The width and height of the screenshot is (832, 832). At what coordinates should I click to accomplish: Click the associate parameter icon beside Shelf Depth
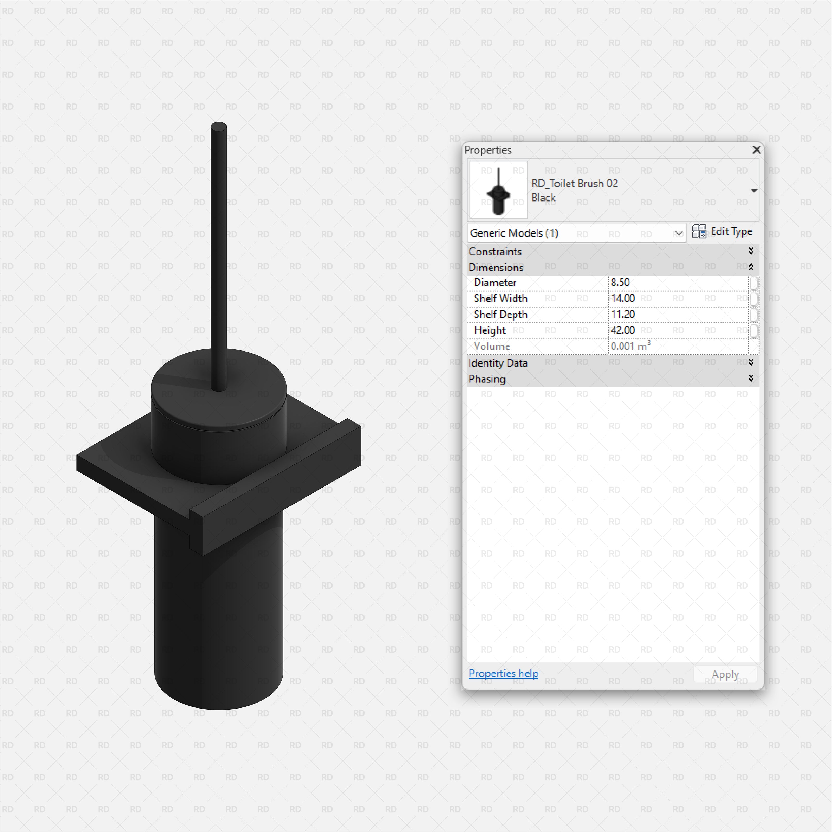pos(754,315)
